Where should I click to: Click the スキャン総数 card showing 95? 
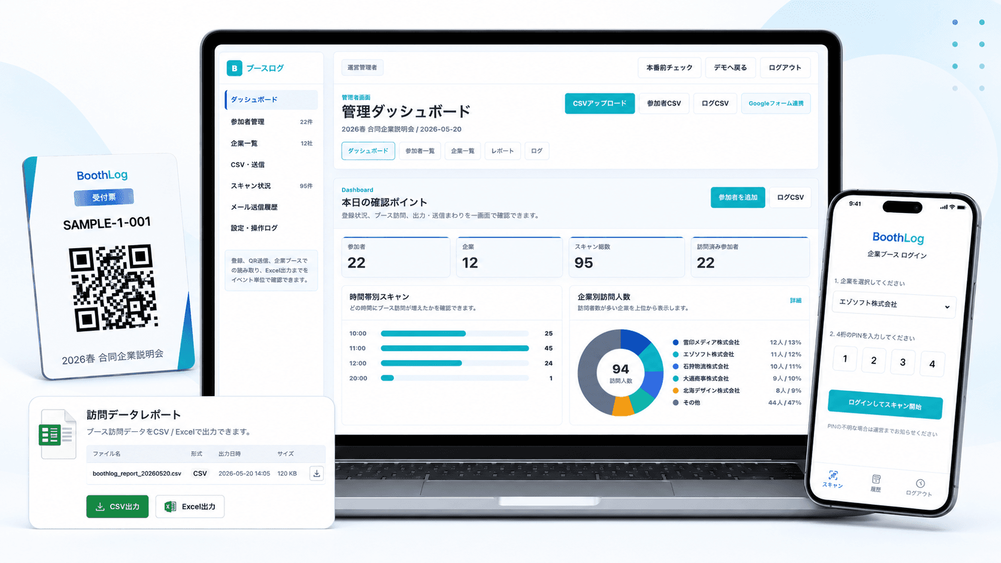(x=627, y=257)
